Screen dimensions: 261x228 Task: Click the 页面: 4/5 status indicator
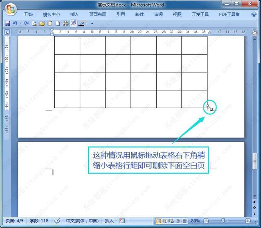(x=15, y=221)
